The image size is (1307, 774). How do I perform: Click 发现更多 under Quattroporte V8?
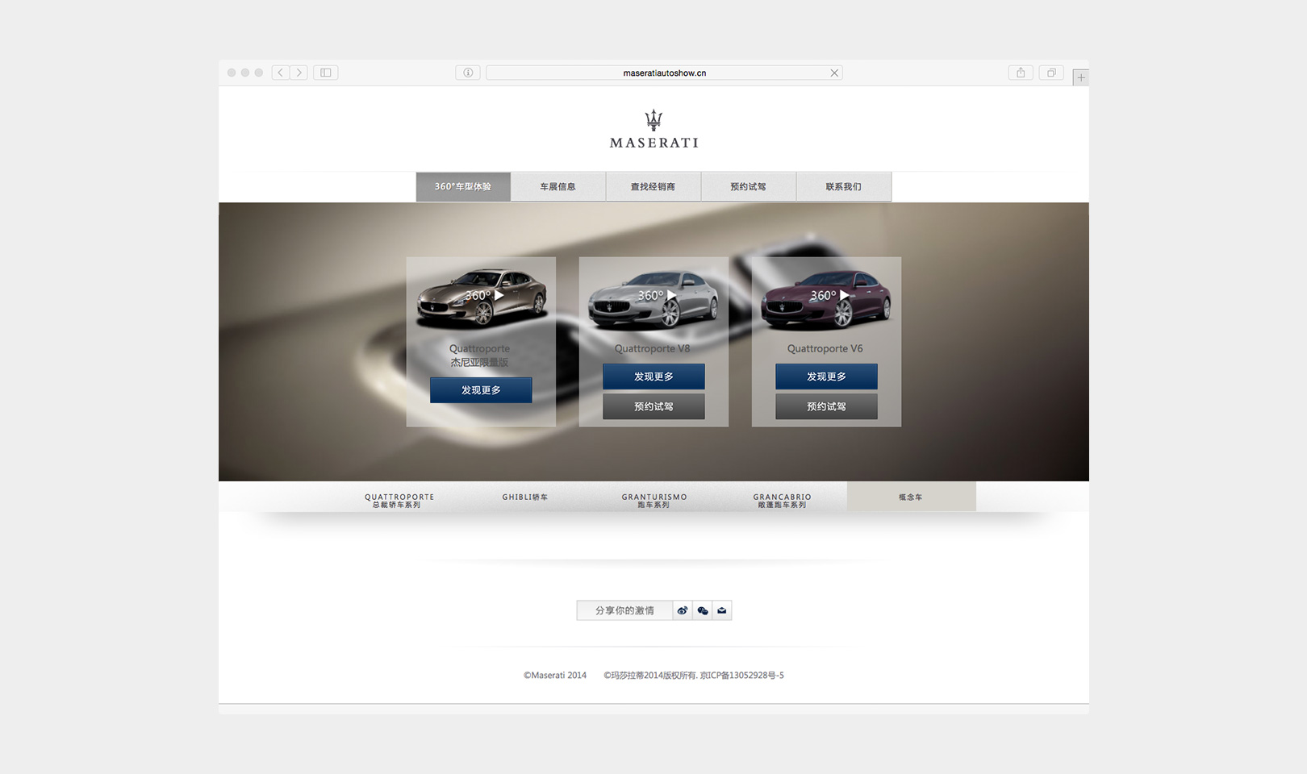(x=653, y=377)
